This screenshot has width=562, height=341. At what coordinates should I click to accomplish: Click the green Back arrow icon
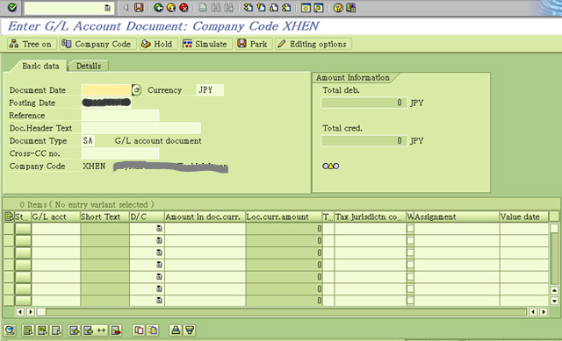pyautogui.click(x=158, y=8)
